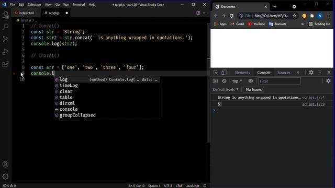Viewport: 335px width, 188px height.
Task: Open the Reading list
Action: (319, 24)
